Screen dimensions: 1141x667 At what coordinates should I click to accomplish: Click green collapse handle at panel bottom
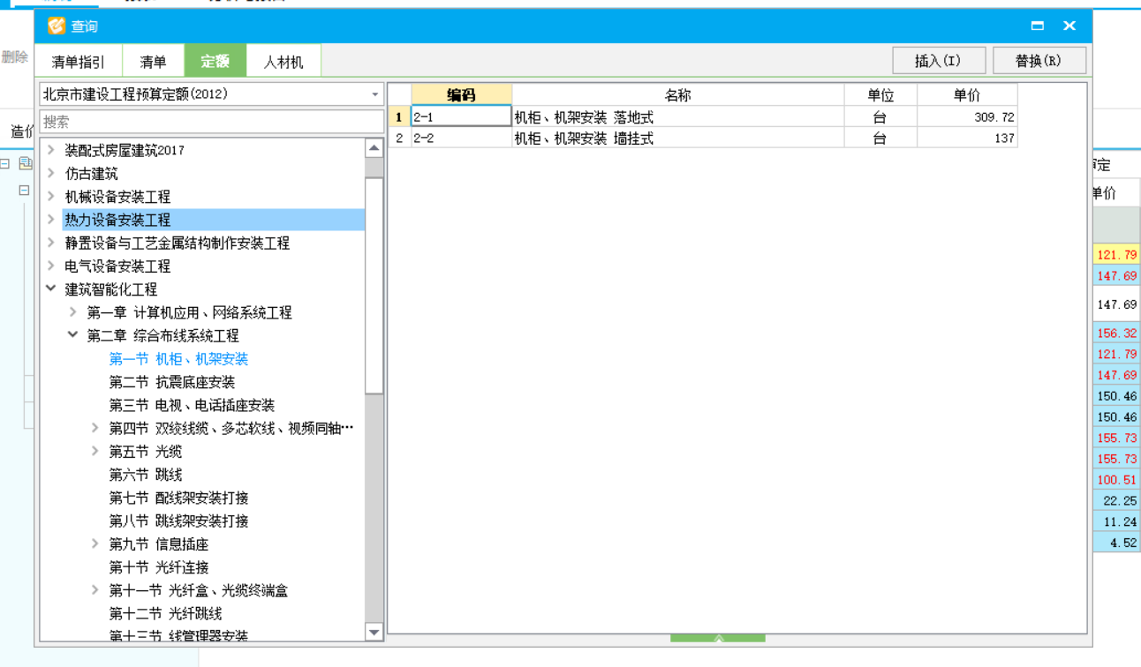[717, 638]
